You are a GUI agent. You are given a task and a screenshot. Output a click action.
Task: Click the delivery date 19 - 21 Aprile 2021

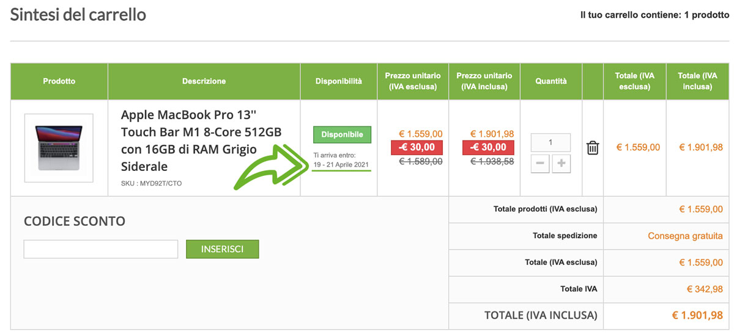pyautogui.click(x=341, y=165)
